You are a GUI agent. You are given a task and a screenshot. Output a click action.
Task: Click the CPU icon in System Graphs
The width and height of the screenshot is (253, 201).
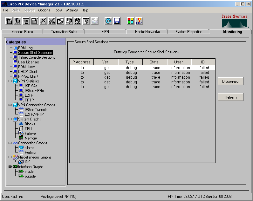pos(21,129)
